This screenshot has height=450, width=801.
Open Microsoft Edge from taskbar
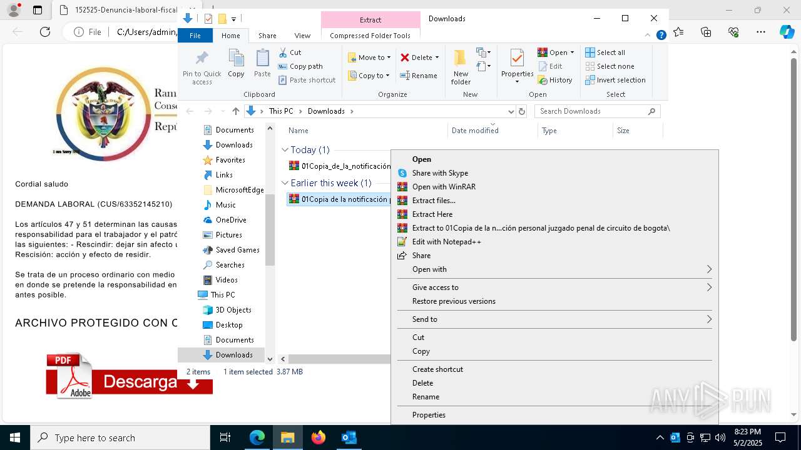(257, 437)
